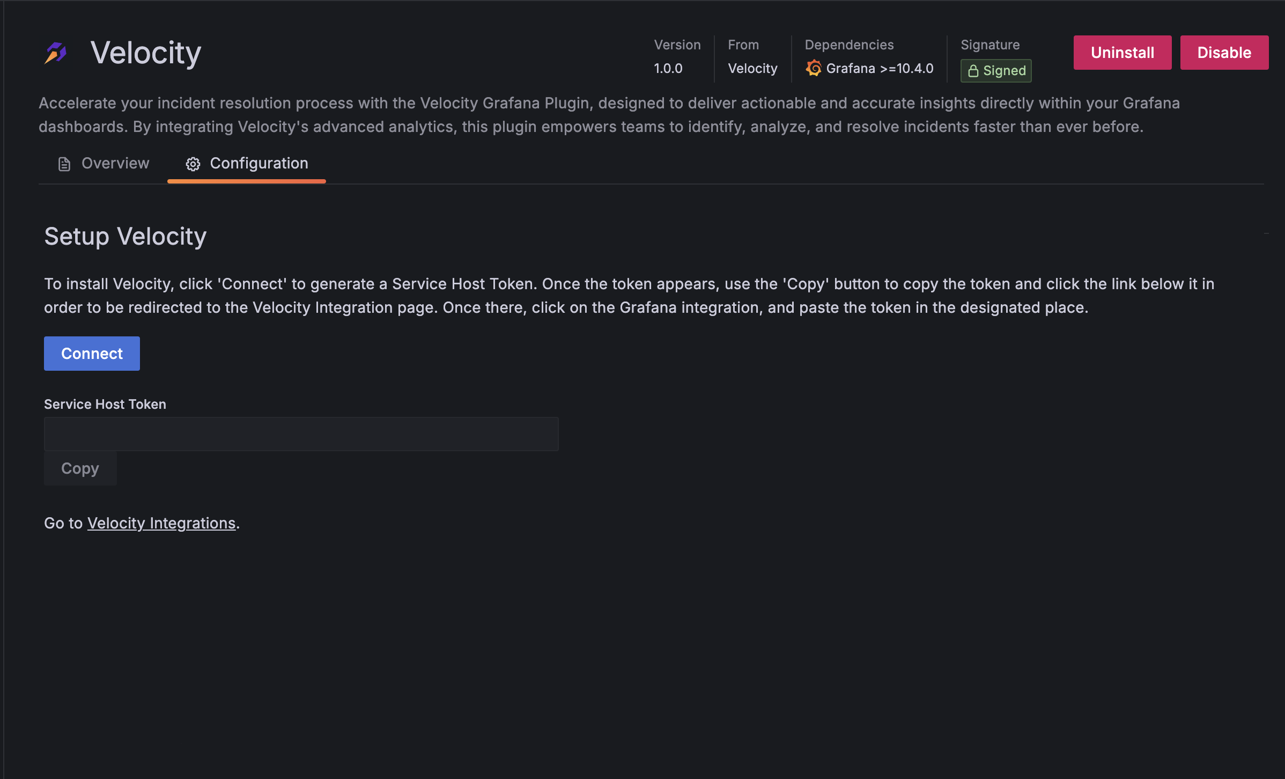Click the Setup Velocity heading
1285x779 pixels.
pyautogui.click(x=125, y=236)
